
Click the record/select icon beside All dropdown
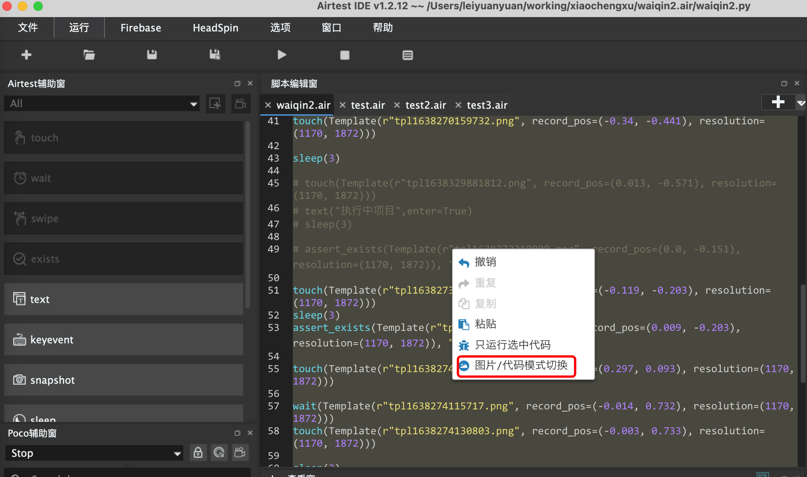coord(215,104)
